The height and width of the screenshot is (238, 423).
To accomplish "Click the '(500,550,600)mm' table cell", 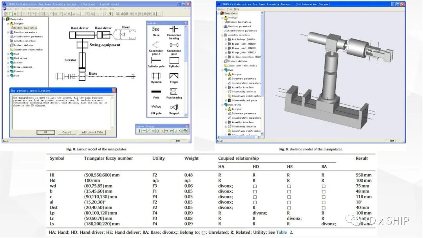I will tap(102, 175).
